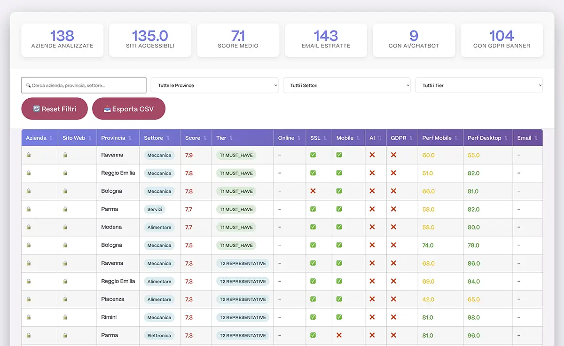Viewport: 564px width, 346px height.
Task: Click the Sito Web lock icon in Modena row
Action: point(65,227)
